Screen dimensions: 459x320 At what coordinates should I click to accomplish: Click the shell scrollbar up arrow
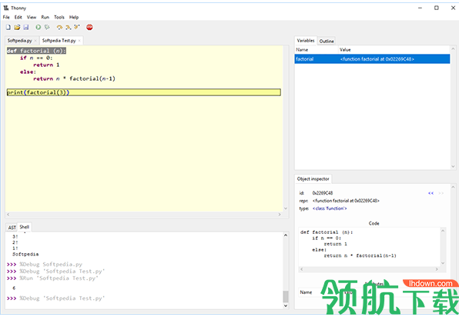tap(286, 235)
